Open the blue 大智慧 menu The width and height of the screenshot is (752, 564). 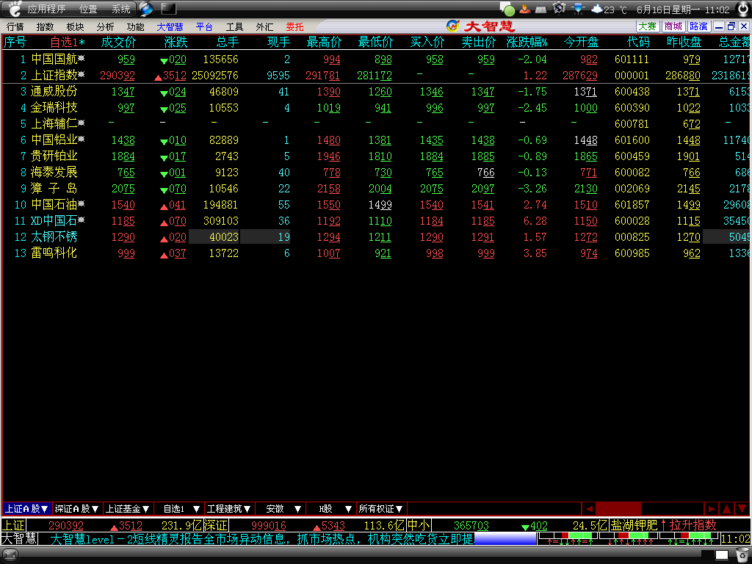coord(170,27)
